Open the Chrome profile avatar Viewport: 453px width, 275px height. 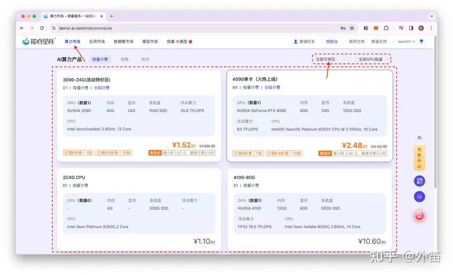point(421,28)
